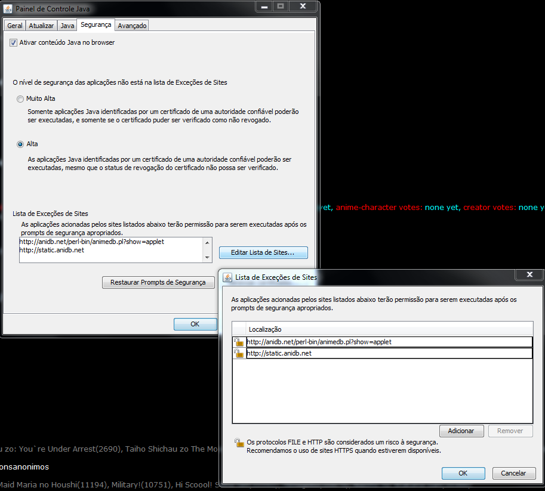Viewport: 545px width, 491px height.
Task: Click the anidb.net applet URL field in exceptions table
Action: click(x=389, y=342)
